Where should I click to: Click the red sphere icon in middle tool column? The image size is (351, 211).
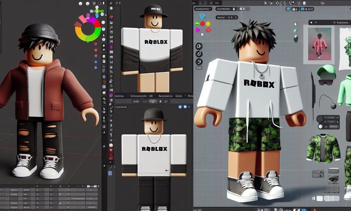point(111,17)
